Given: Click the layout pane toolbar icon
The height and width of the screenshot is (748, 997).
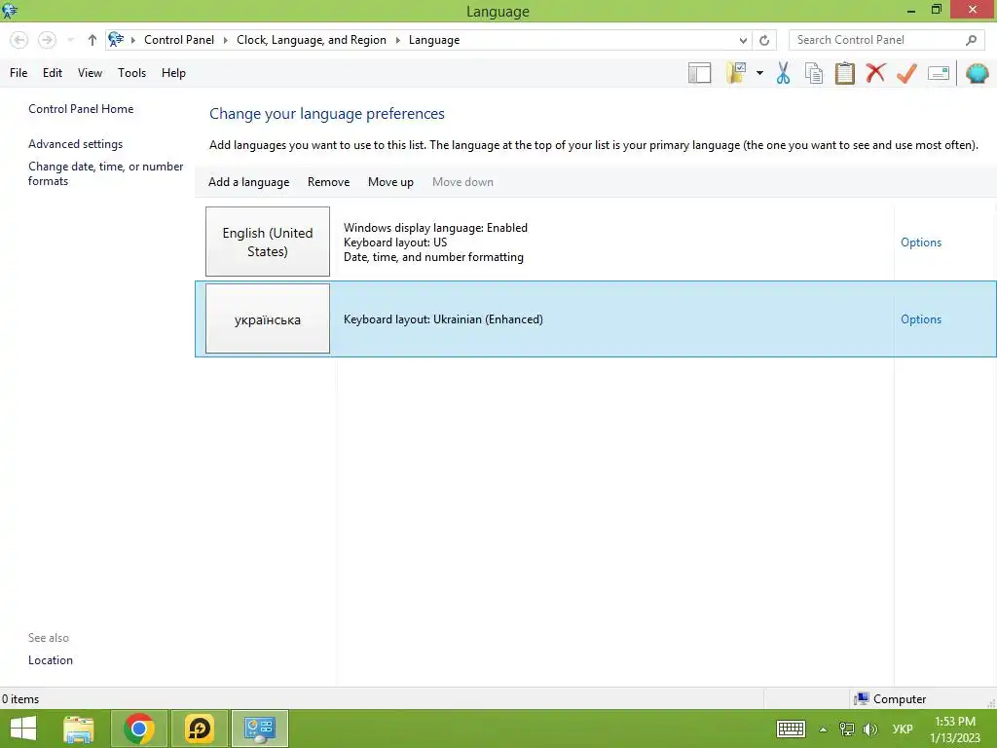Looking at the screenshot, I should pos(699,73).
